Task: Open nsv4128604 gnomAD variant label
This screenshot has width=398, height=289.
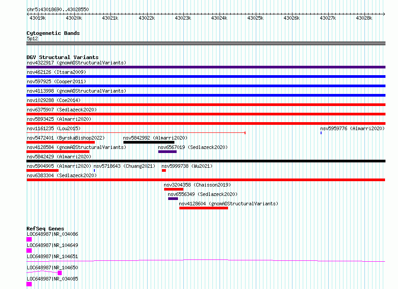Action: click(229, 204)
